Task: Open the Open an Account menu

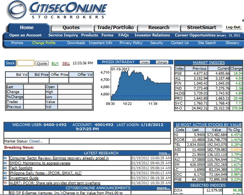Action: (25, 35)
